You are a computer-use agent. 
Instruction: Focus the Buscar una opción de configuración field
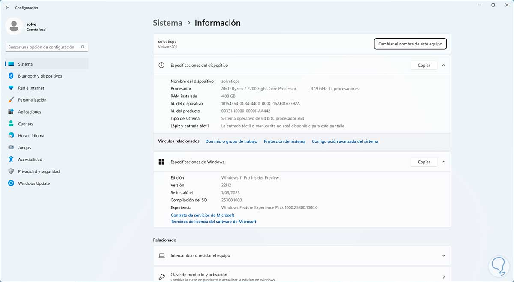pyautogui.click(x=47, y=47)
